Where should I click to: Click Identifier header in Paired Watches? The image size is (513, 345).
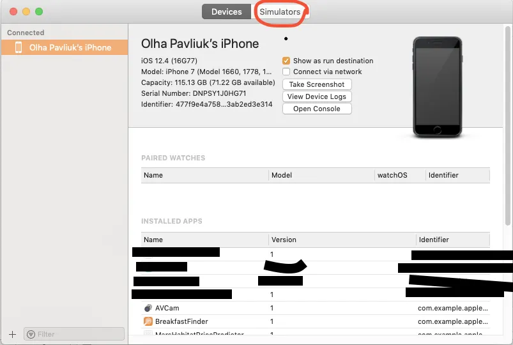458,175
